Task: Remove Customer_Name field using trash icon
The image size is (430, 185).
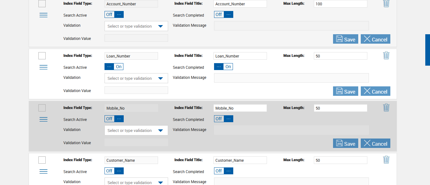Action: tap(386, 160)
